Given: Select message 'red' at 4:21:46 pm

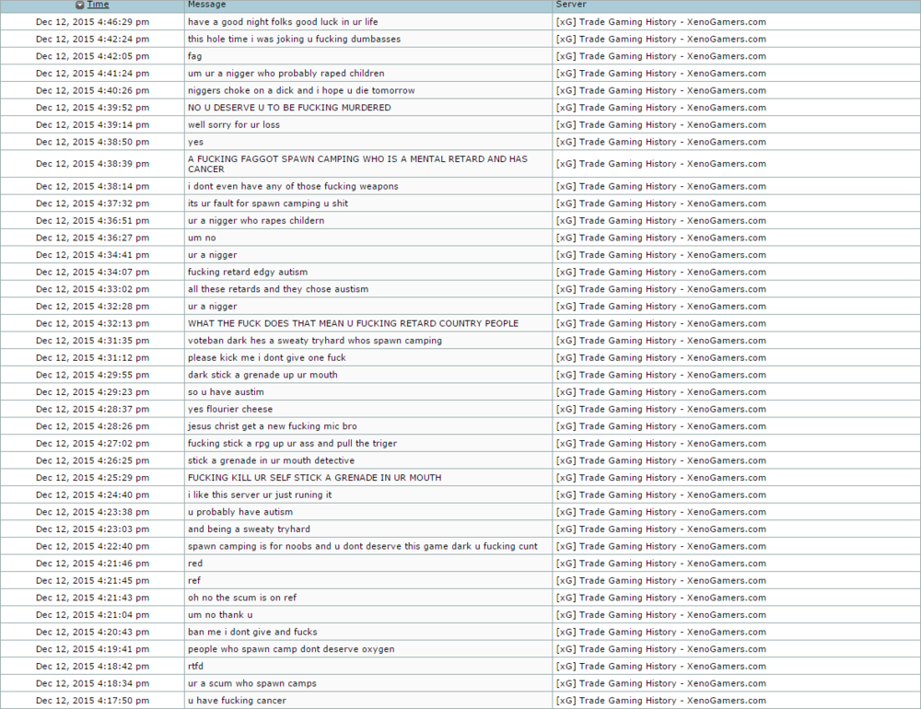Looking at the screenshot, I should tap(195, 564).
